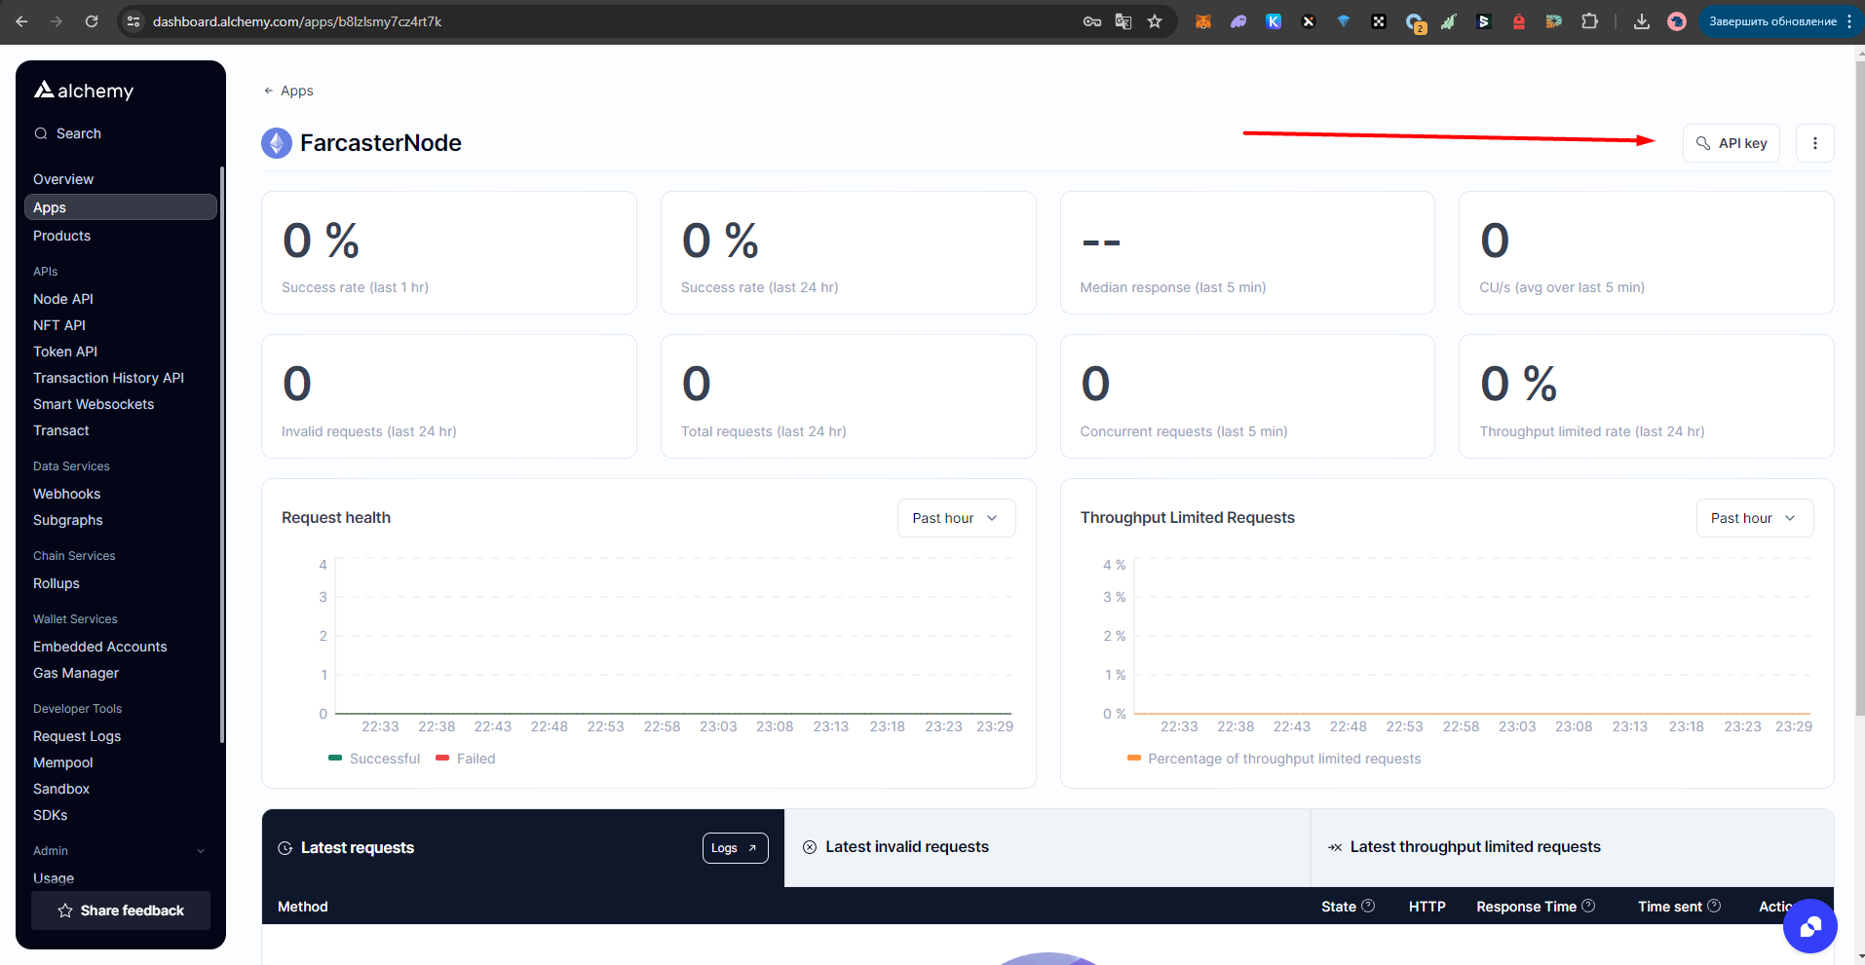This screenshot has width=1865, height=965.
Task: Select Apps in the sidebar
Action: (x=121, y=207)
